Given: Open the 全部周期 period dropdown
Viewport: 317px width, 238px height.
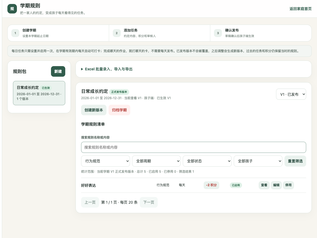Looking at the screenshot, I should click(x=156, y=161).
